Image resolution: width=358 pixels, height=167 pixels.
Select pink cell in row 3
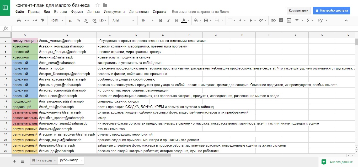point(25,41)
